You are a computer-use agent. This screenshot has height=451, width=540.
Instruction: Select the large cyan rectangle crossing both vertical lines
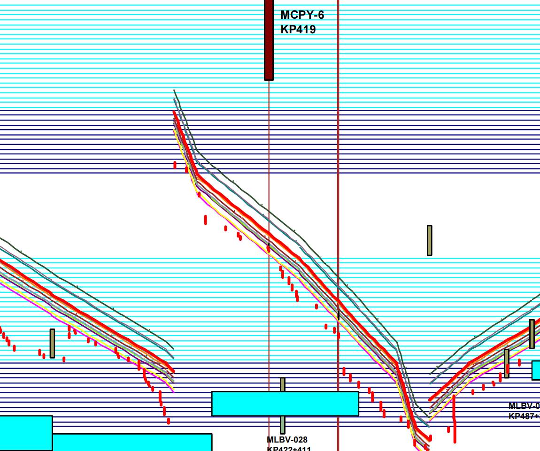pos(285,404)
